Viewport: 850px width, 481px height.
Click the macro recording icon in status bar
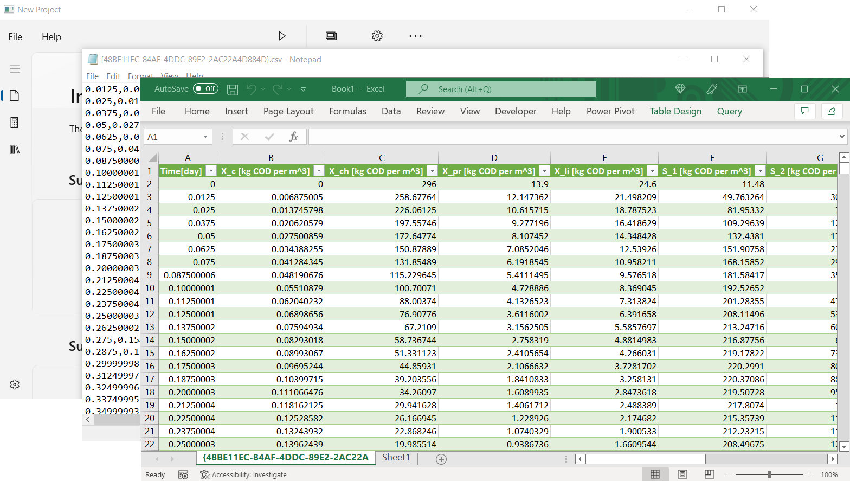tap(183, 474)
